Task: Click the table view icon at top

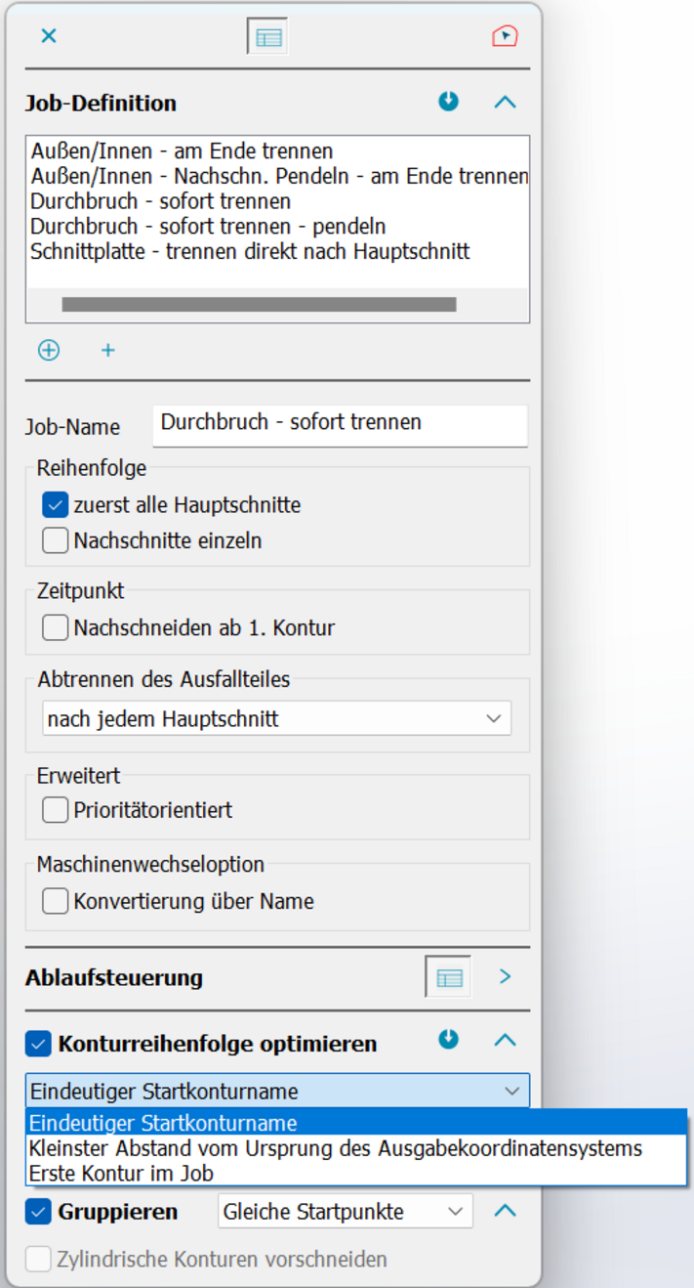Action: click(x=267, y=38)
